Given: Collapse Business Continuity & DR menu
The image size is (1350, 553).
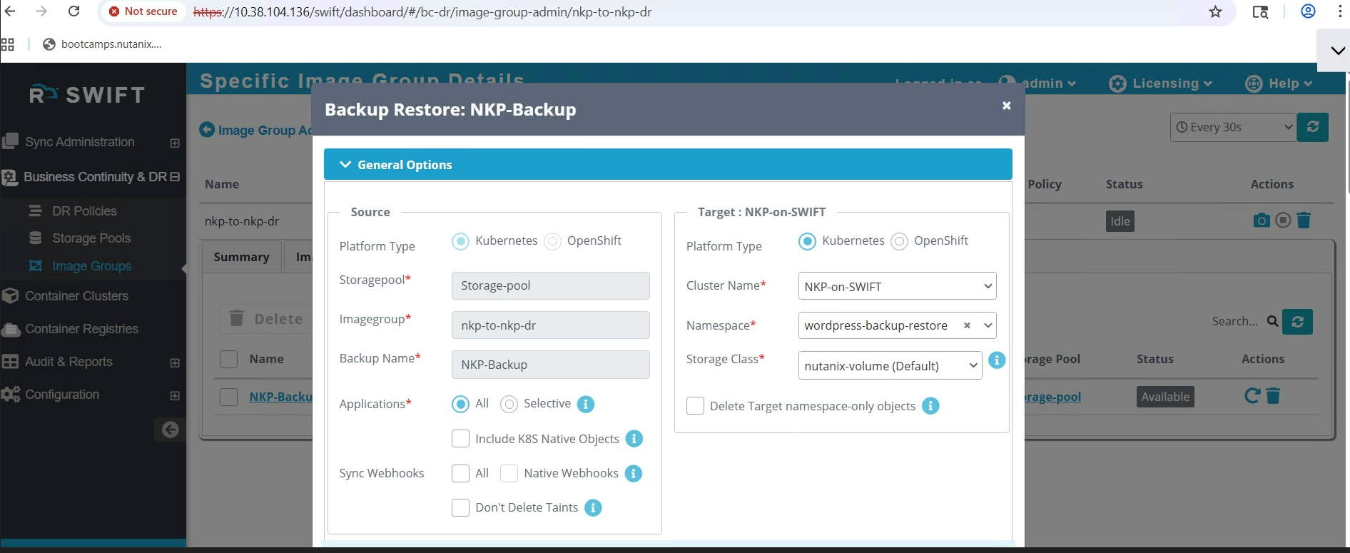Looking at the screenshot, I should click(175, 177).
